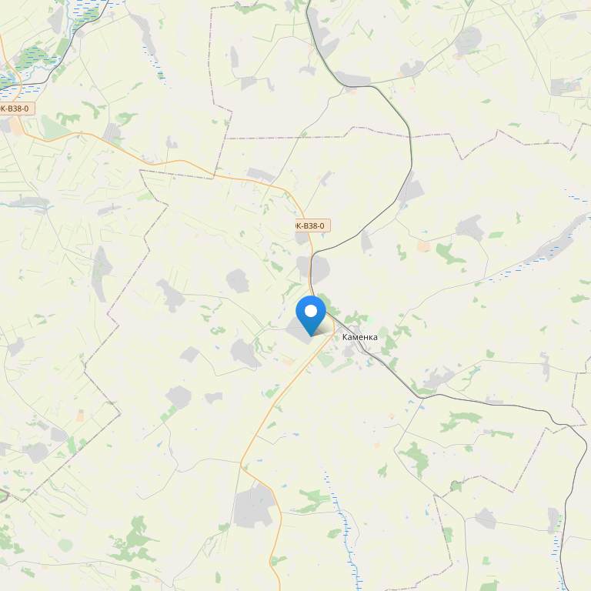Screen dimensions: 591x591
Task: Select the large gray settlement on the southern orange road
Action: pyautogui.click(x=254, y=506)
